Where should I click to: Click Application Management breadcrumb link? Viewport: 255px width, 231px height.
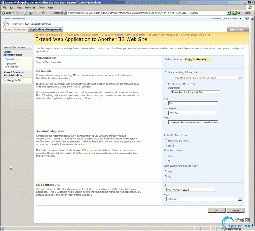coord(83,35)
